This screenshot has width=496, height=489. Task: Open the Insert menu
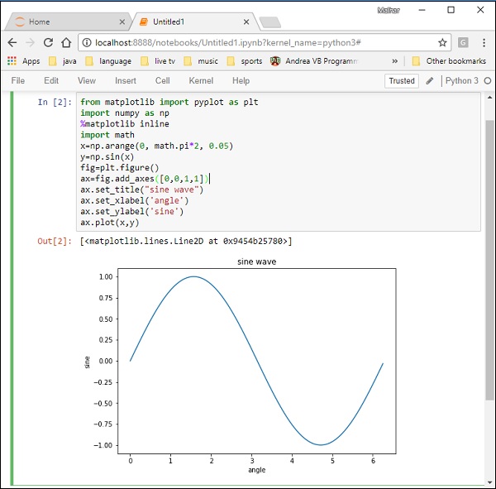tap(126, 81)
